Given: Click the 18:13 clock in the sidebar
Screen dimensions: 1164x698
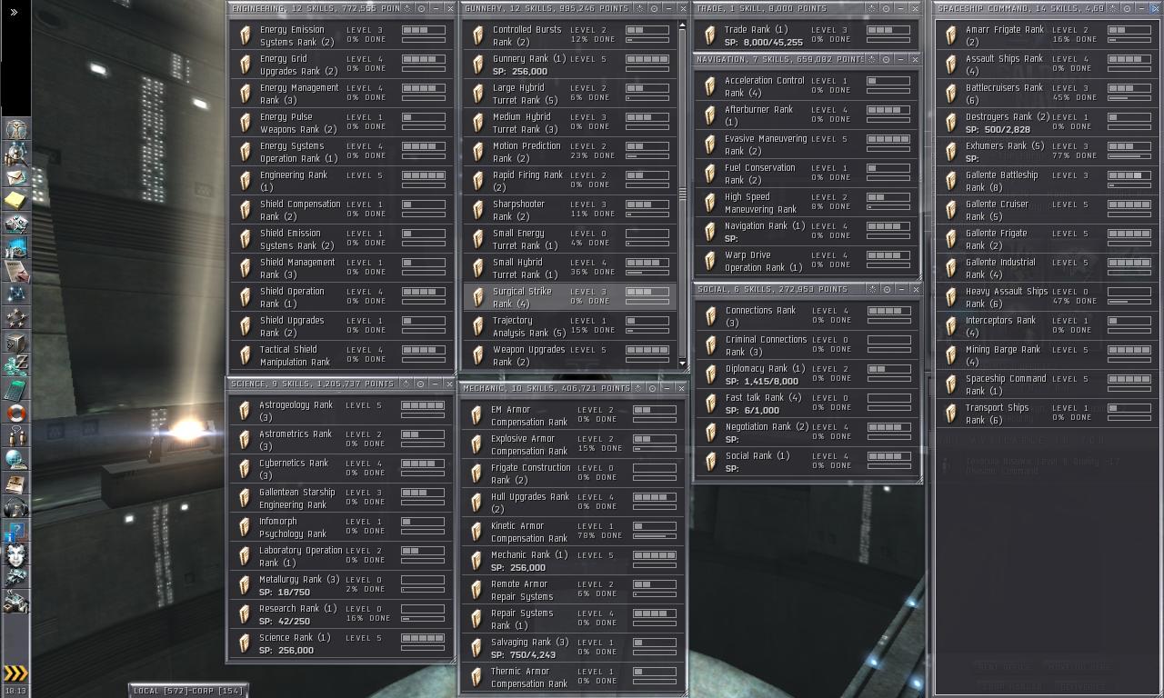Looking at the screenshot, I should (x=15, y=691).
